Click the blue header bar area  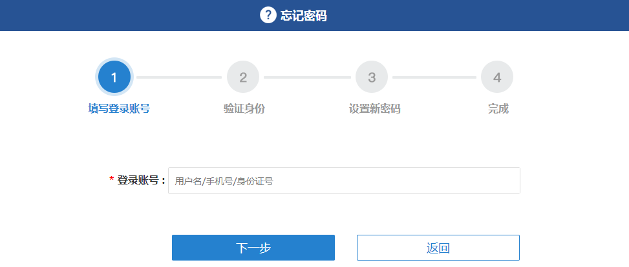pyautogui.click(x=314, y=15)
